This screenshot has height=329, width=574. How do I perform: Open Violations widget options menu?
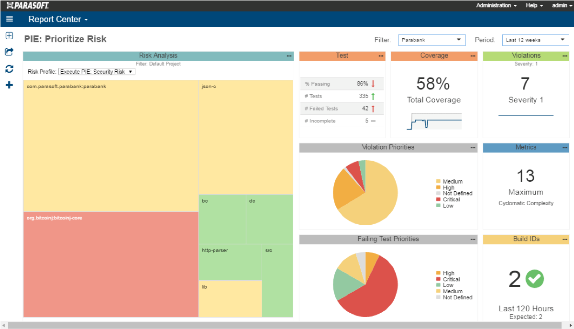click(564, 56)
